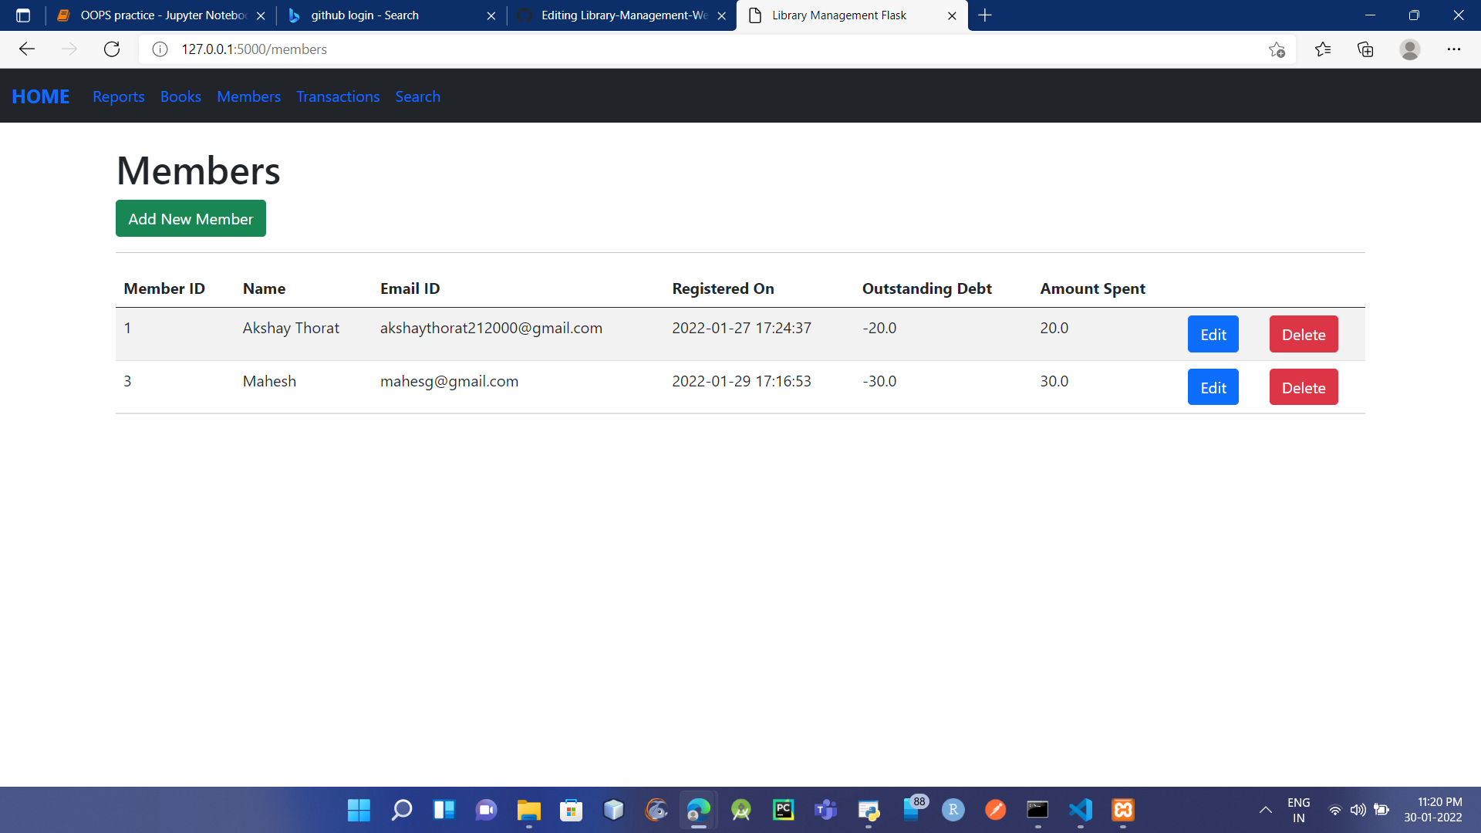
Task: Delete Mahesh's member record
Action: tap(1303, 387)
